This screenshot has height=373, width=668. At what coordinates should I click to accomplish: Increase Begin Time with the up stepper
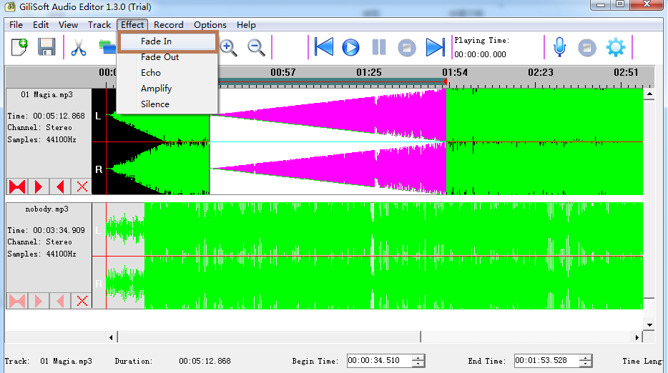[418, 358]
